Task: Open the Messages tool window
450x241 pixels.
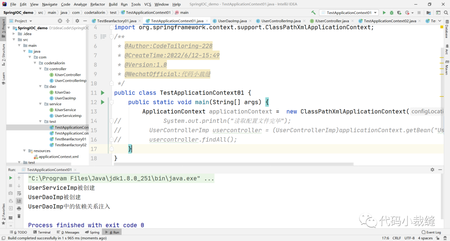Action: click(68, 232)
